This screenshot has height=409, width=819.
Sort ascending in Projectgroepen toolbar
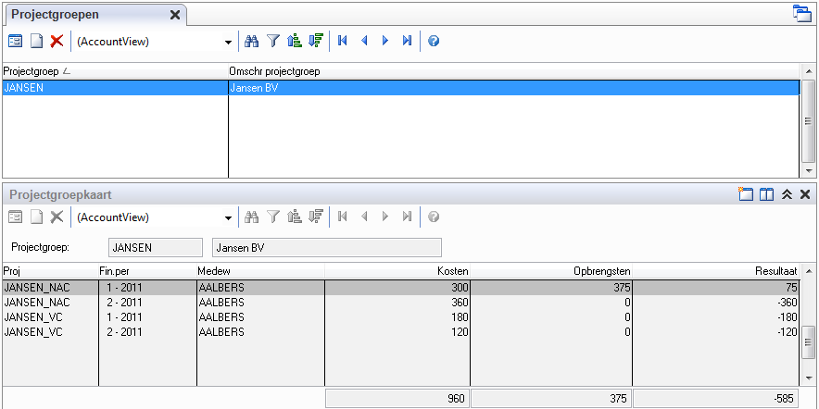coord(295,42)
